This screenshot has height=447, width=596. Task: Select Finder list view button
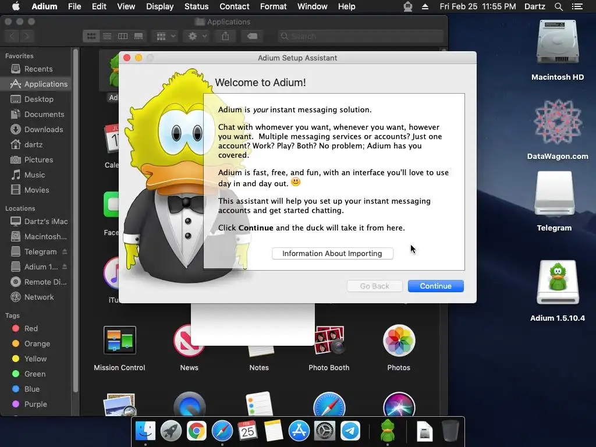[107, 36]
